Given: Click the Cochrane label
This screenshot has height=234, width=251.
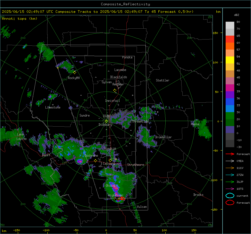Looking at the screenshot, I should coord(91,156).
